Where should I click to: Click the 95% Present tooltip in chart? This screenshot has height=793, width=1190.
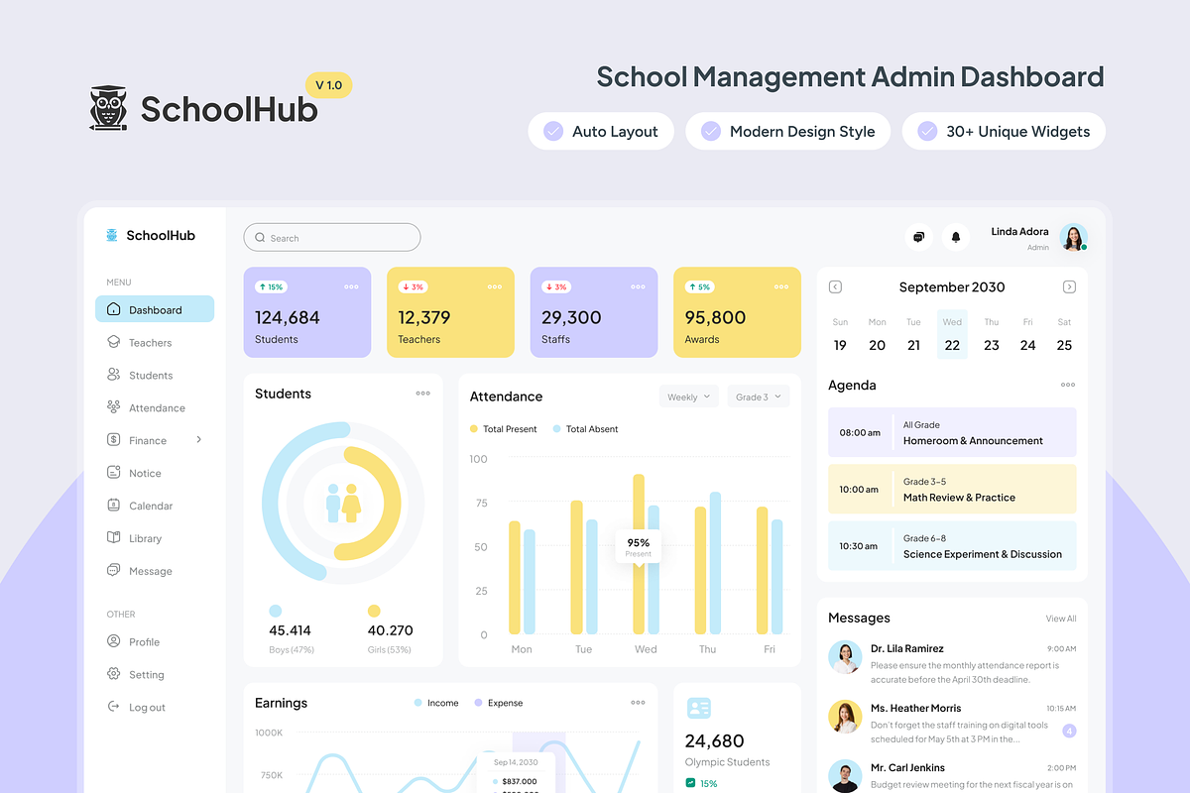pos(639,546)
